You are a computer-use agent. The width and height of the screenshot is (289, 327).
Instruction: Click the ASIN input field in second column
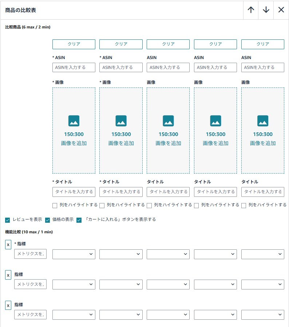121,67
